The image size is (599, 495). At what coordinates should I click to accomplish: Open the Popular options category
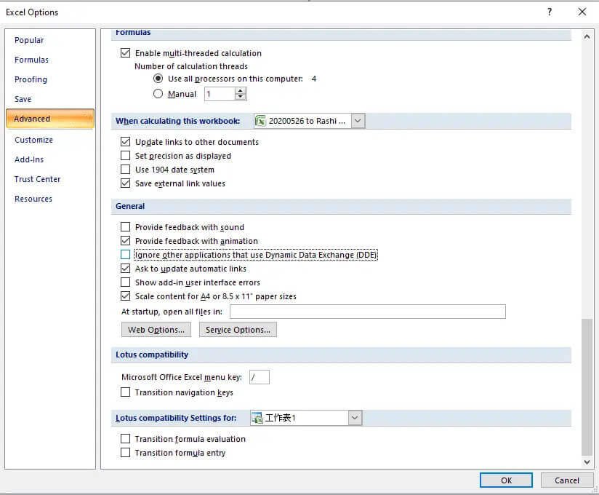point(29,40)
